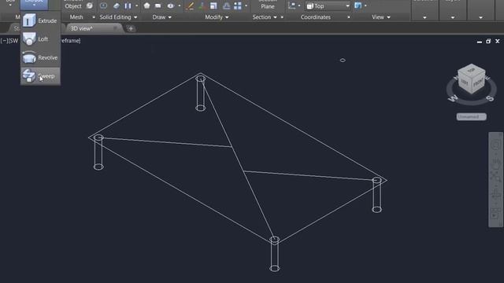Click the triangular mirror icon in Modify
504x283 pixels.
[226, 6]
